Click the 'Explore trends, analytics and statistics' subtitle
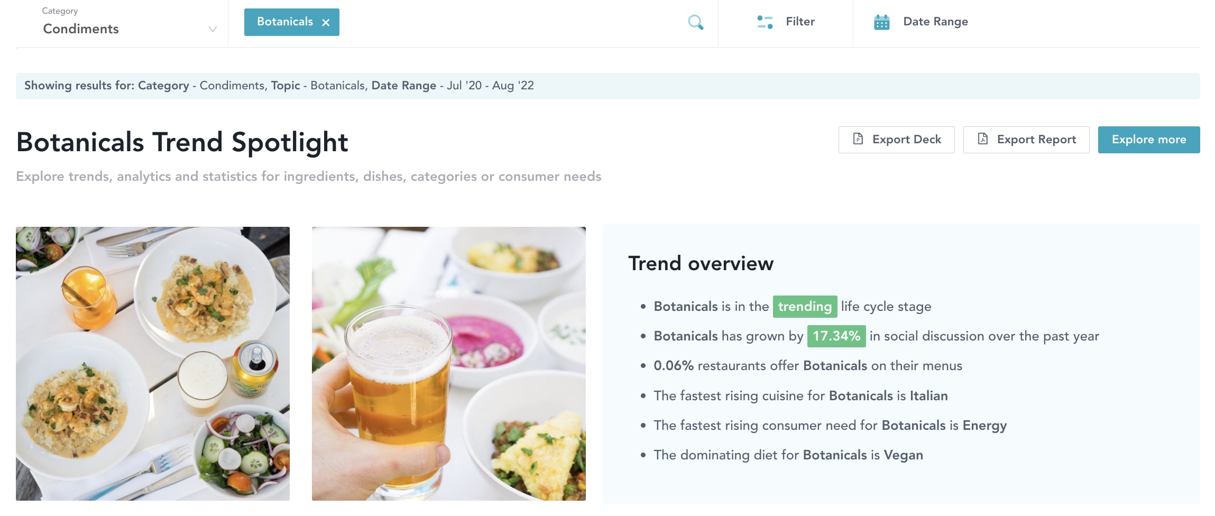1215x516 pixels. 308,177
